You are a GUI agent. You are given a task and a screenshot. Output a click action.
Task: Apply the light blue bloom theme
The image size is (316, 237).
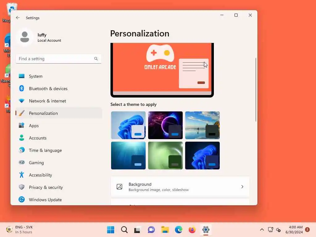128,125
